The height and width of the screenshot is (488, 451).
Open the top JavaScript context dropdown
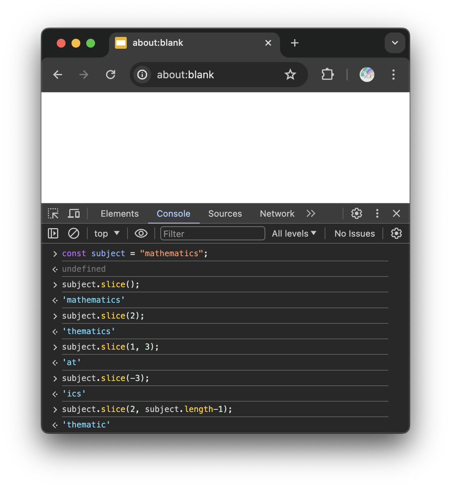pos(107,233)
